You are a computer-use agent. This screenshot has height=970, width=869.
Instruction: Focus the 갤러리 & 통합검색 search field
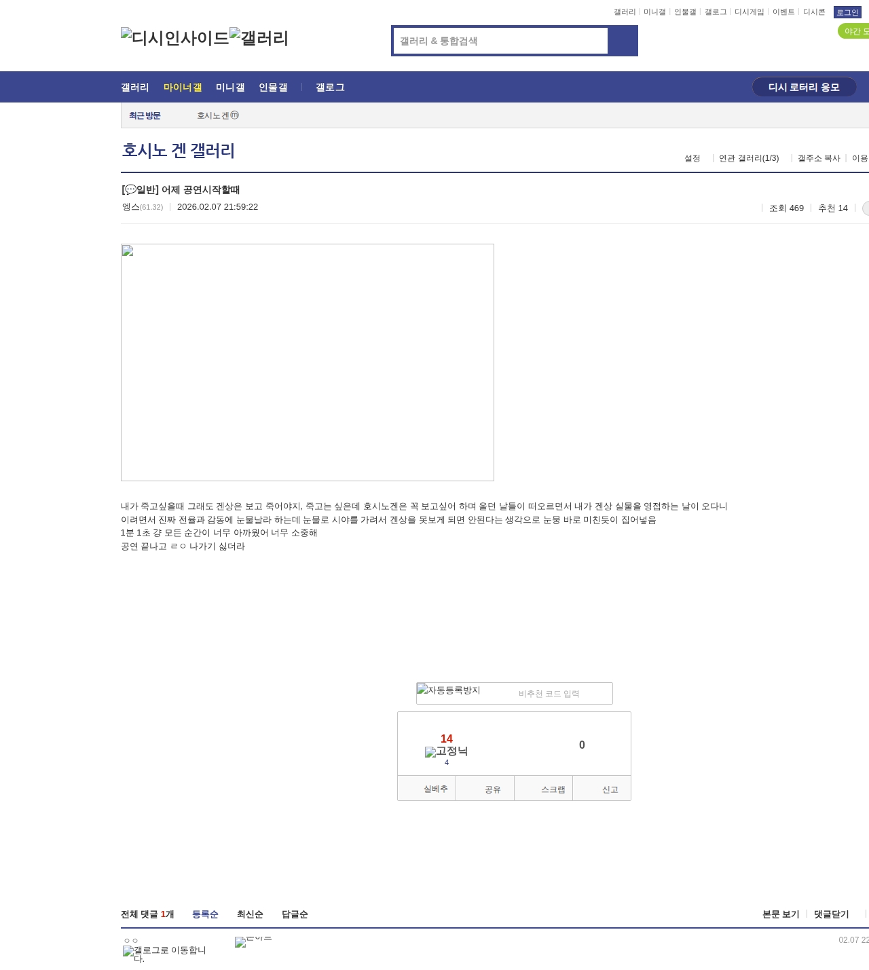click(x=501, y=41)
